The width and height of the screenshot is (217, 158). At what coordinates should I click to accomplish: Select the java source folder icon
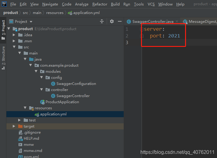pyautogui.click(x=31, y=59)
